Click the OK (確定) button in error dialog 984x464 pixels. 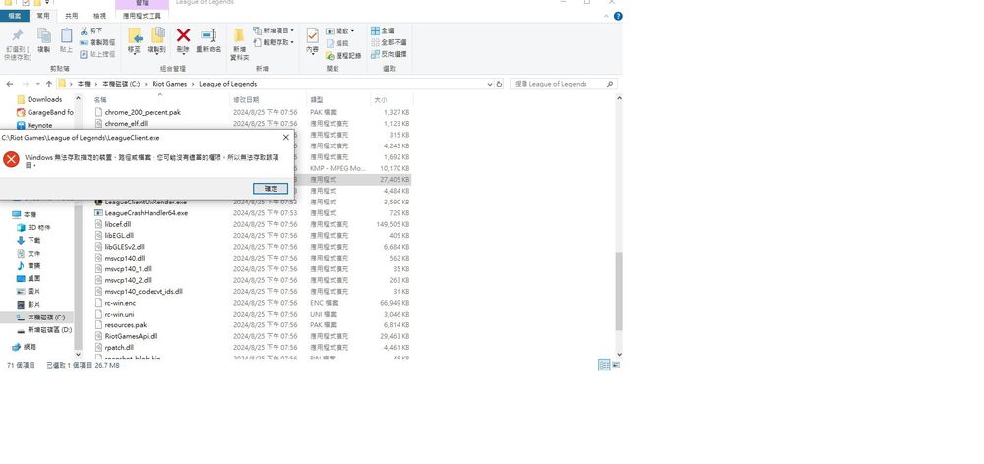(x=270, y=188)
